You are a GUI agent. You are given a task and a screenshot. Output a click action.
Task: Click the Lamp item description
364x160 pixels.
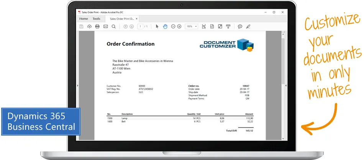click(125, 118)
